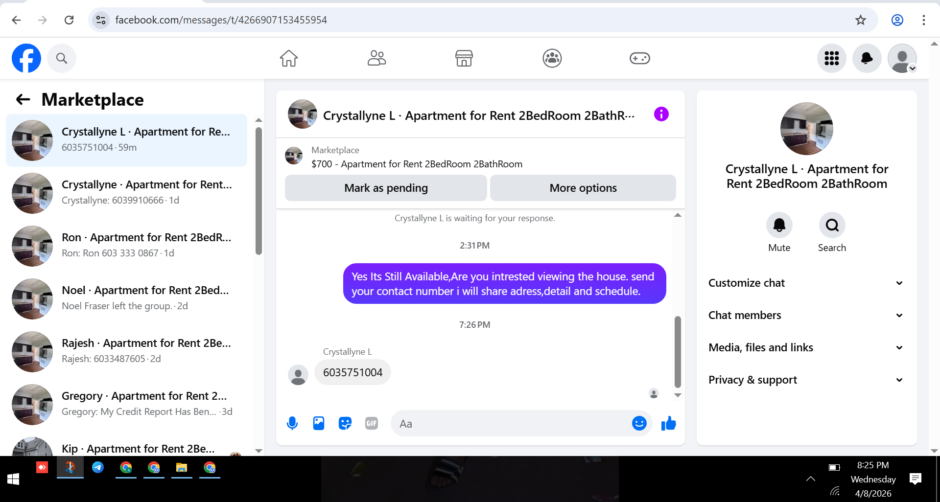Attach a photo with the image icon

(x=319, y=423)
